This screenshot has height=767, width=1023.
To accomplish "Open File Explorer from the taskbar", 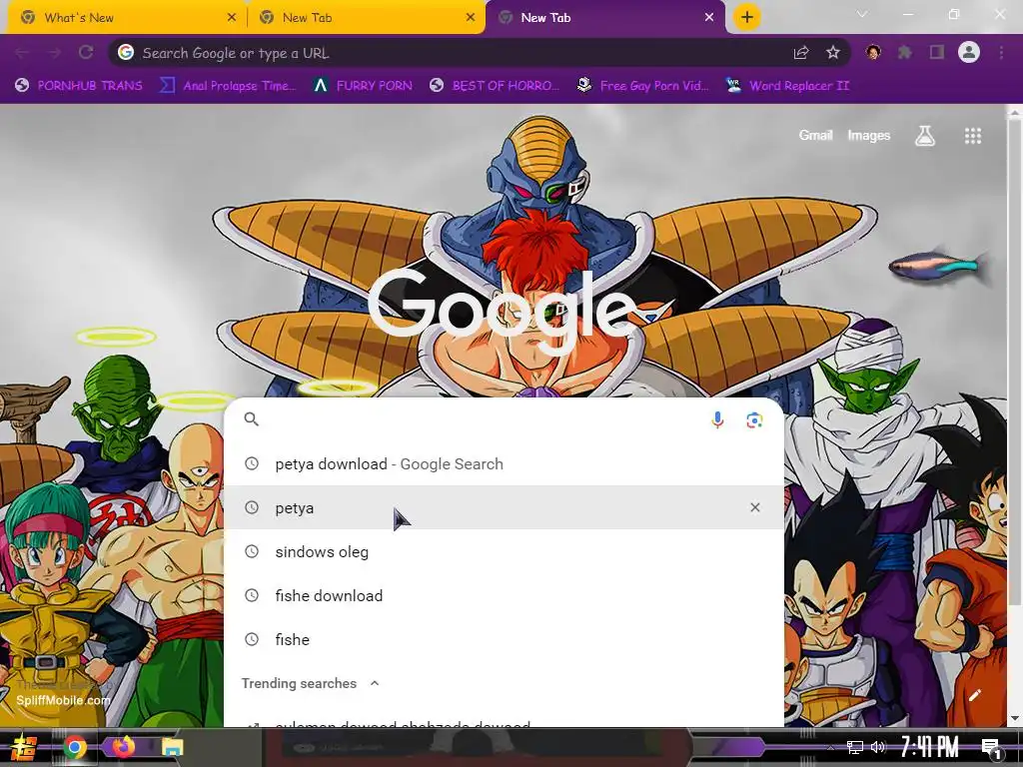I will click(x=172, y=747).
